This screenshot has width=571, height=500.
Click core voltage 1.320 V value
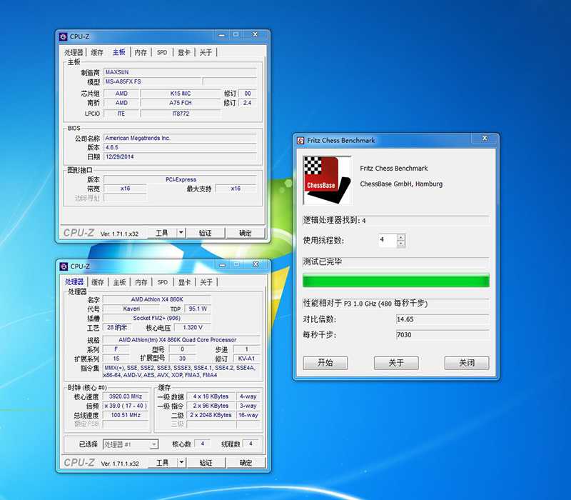193,328
